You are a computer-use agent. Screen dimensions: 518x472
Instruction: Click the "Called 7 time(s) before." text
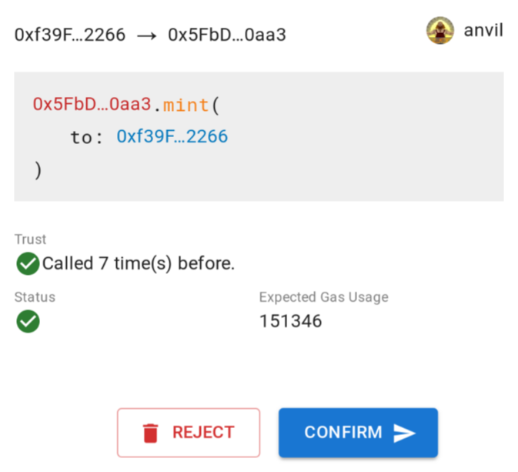pos(139,264)
